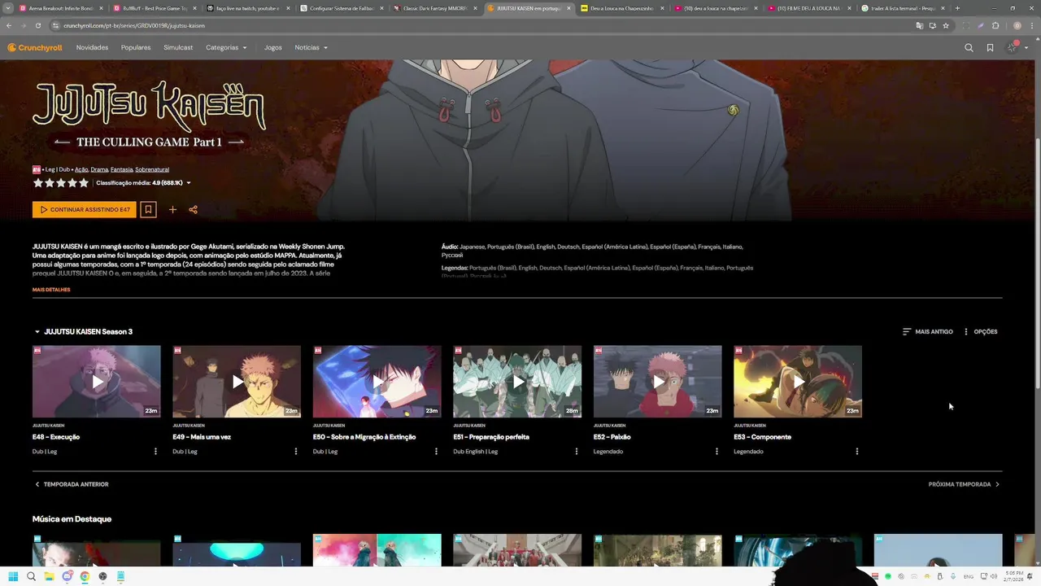Screen dimensions: 1041x586
Task: Open E51 - Preparação perfeita title
Action: click(x=491, y=437)
